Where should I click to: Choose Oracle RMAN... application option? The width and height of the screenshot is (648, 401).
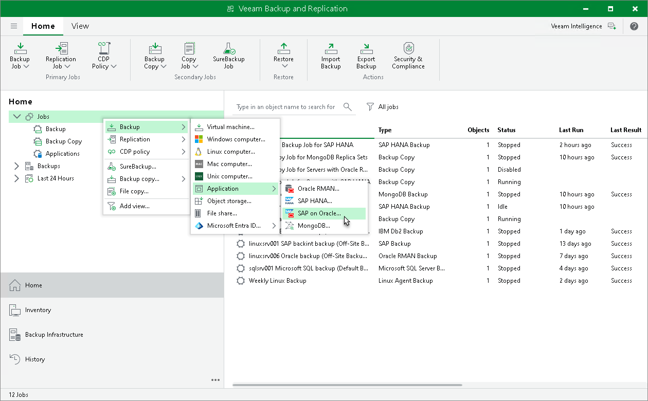coord(324,189)
